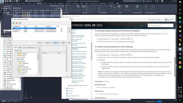This screenshot has height=103, width=183.
Task: Click the layer search field
Action: [56, 6]
